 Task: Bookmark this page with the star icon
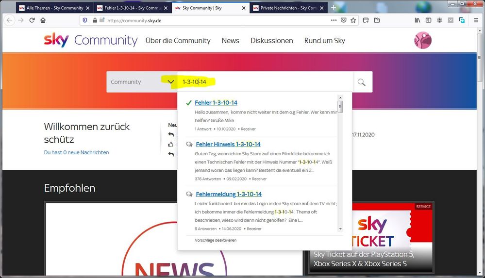click(x=353, y=20)
